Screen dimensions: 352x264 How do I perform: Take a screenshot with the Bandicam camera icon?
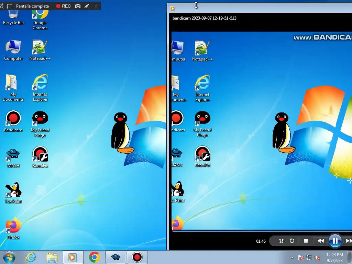[x=78, y=6]
